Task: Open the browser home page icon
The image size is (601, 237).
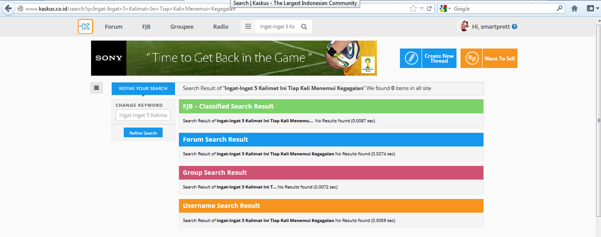Action: click(574, 8)
